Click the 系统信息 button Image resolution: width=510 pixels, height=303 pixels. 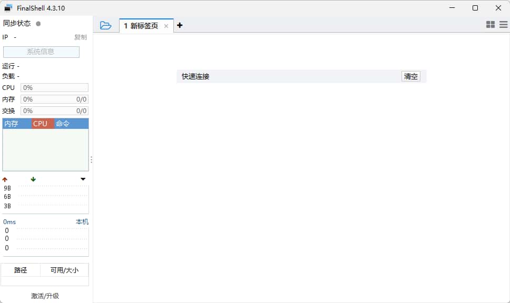point(41,52)
